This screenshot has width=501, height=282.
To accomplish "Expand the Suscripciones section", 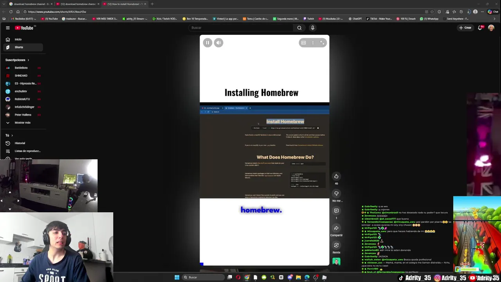I will pos(17,60).
